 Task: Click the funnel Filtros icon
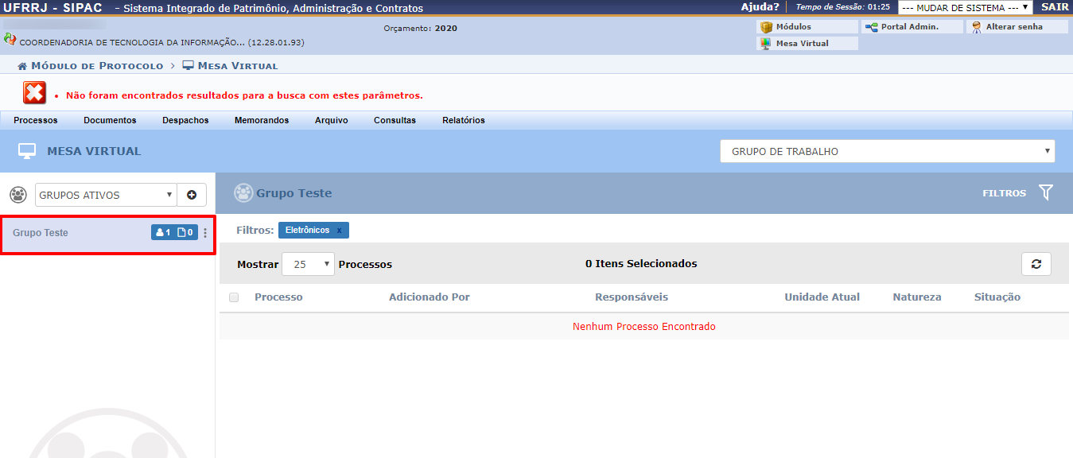coord(1045,192)
